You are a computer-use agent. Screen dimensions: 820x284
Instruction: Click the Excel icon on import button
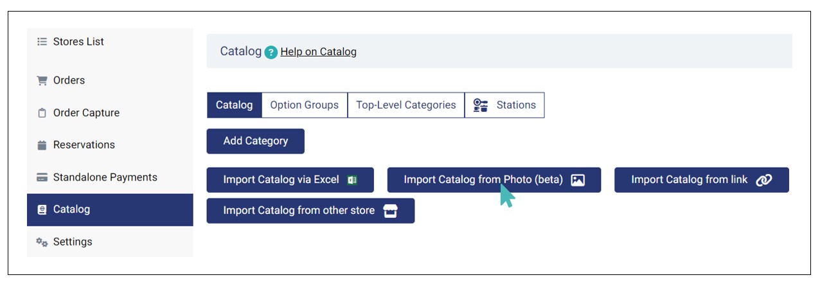pos(352,180)
